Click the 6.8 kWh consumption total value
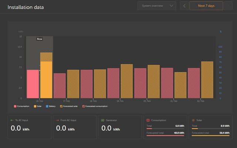The height and width of the screenshot is (148, 237). (180, 126)
